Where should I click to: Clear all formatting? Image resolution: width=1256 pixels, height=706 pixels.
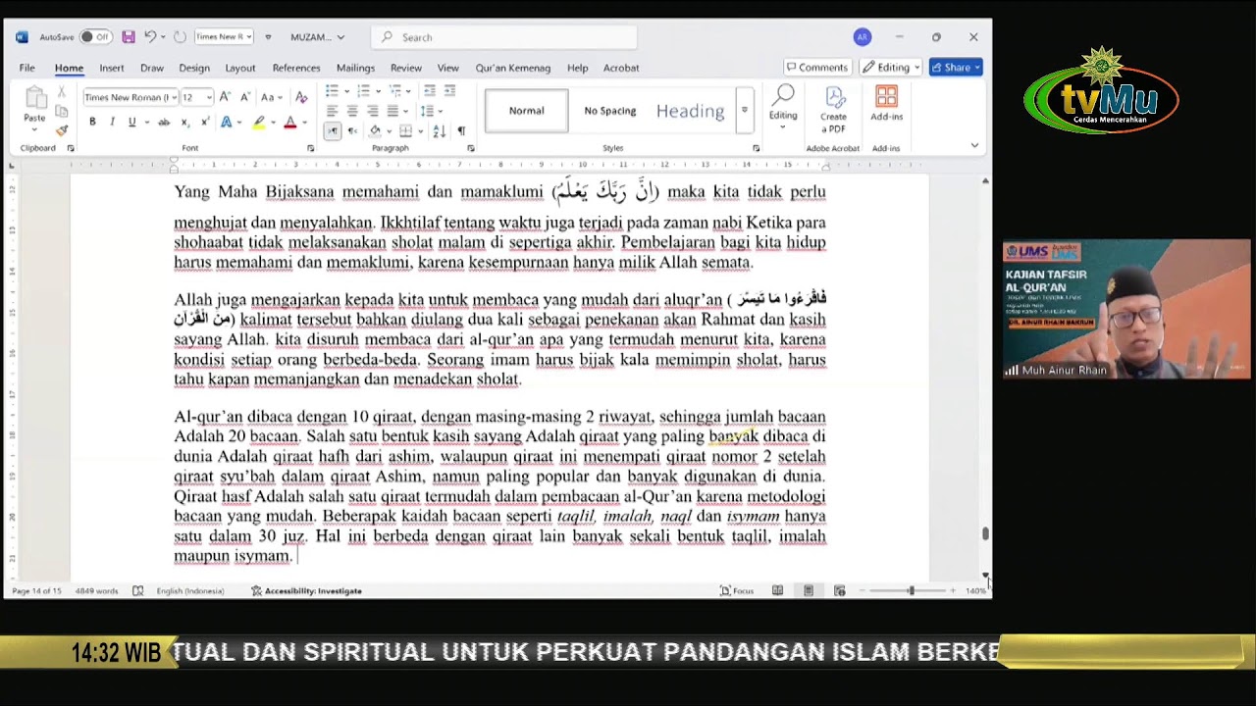(x=301, y=97)
